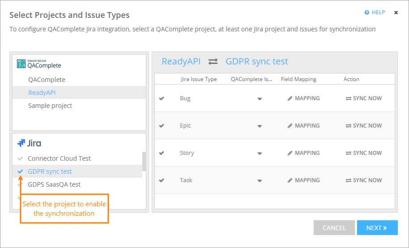
Task: Select the GDPS SaasQA test project
Action: (x=54, y=184)
